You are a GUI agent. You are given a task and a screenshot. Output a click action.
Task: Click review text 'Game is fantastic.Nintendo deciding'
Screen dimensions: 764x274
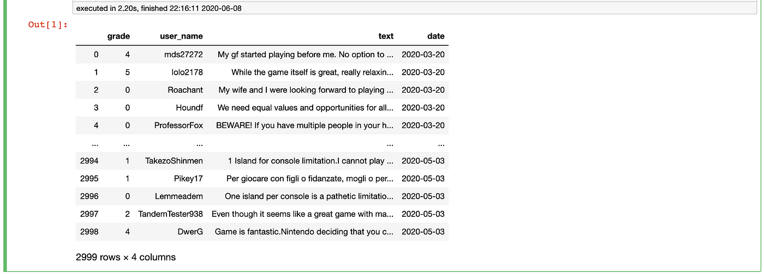point(305,232)
